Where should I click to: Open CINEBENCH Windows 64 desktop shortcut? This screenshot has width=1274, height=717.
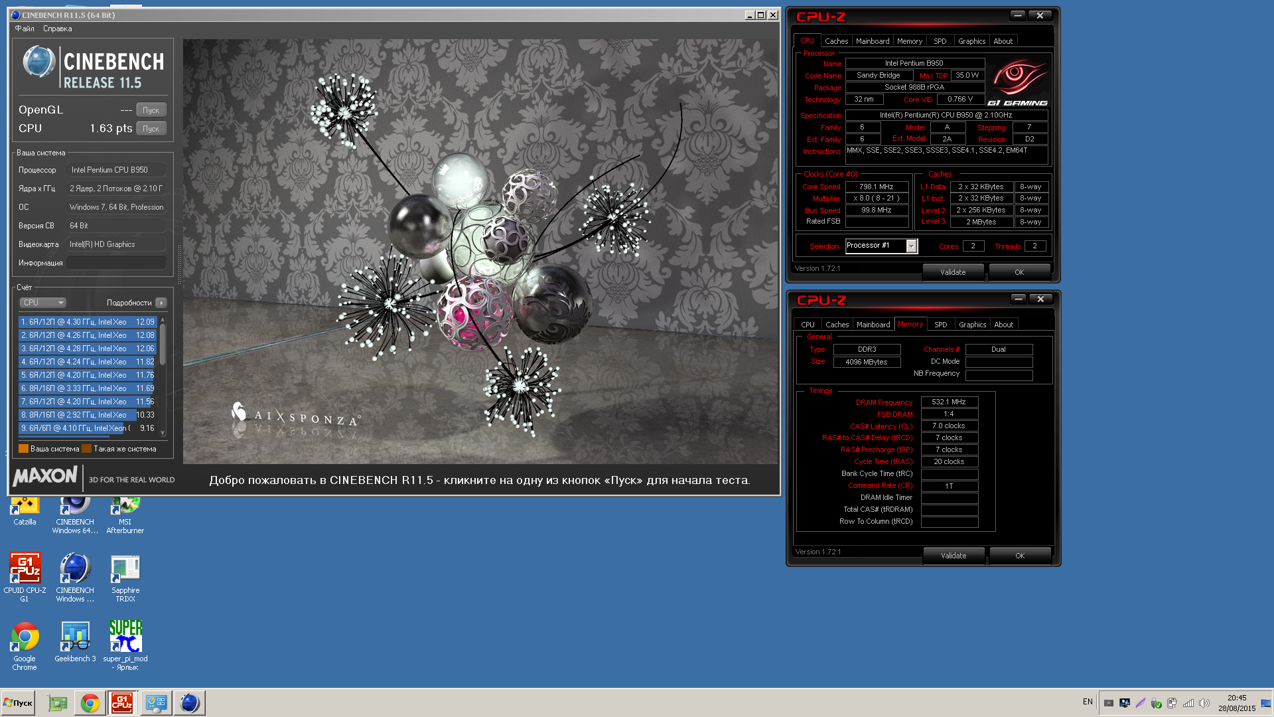75,516
